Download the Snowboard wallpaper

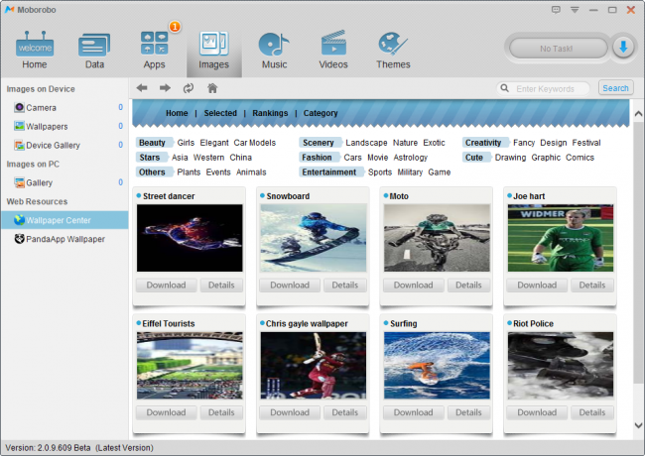pyautogui.click(x=290, y=285)
